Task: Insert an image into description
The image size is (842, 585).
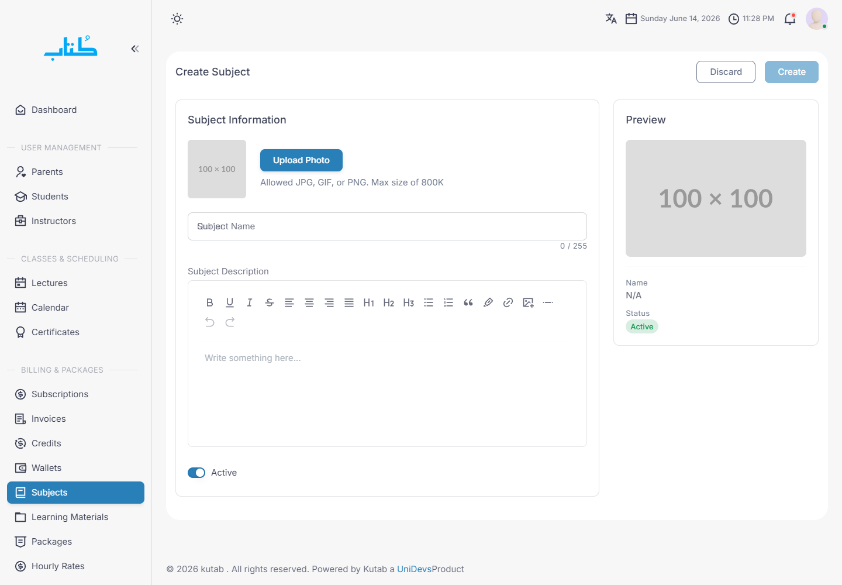Action: [528, 302]
